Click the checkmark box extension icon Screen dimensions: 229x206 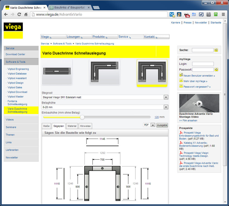pos(201,14)
